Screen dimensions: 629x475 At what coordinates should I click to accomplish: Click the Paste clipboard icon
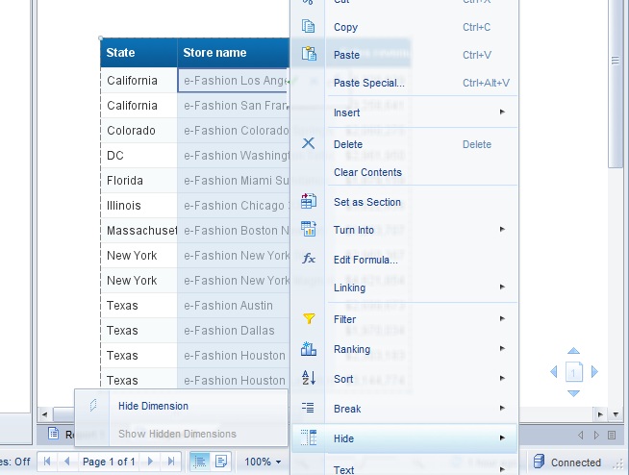coord(309,53)
